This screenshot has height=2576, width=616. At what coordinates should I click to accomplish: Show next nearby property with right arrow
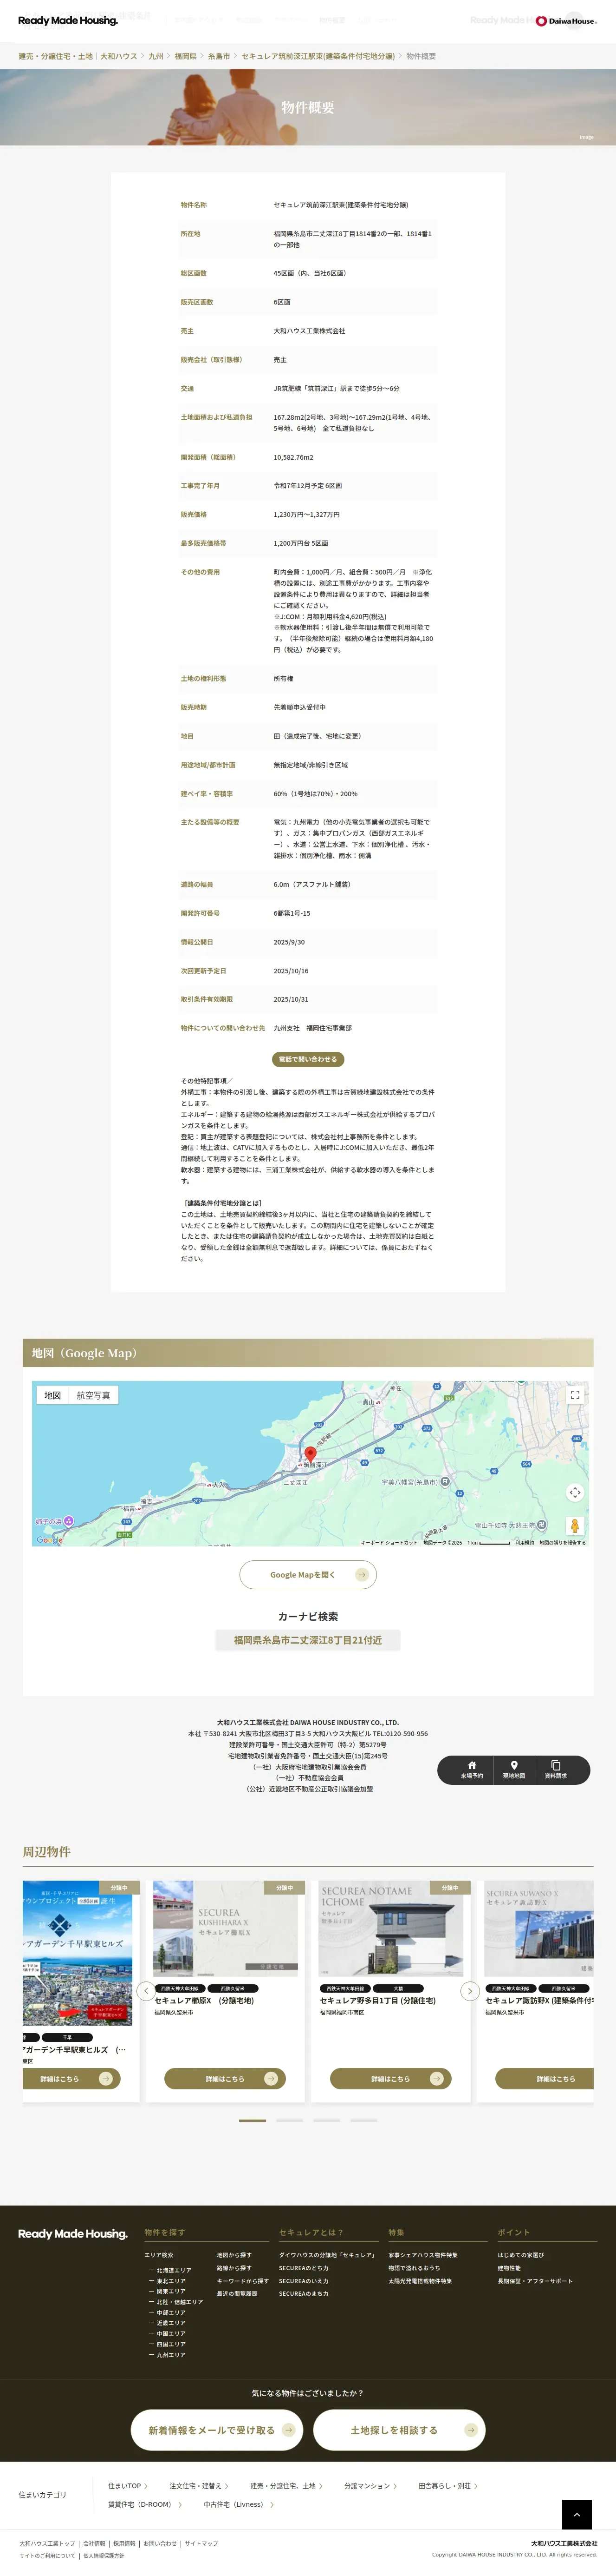[469, 1991]
